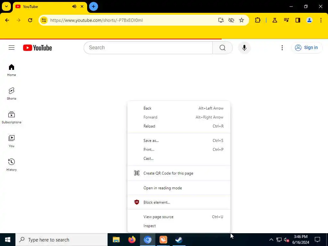Open site information icon in address bar
Viewport: 328px width, 246px height.
tap(44, 20)
